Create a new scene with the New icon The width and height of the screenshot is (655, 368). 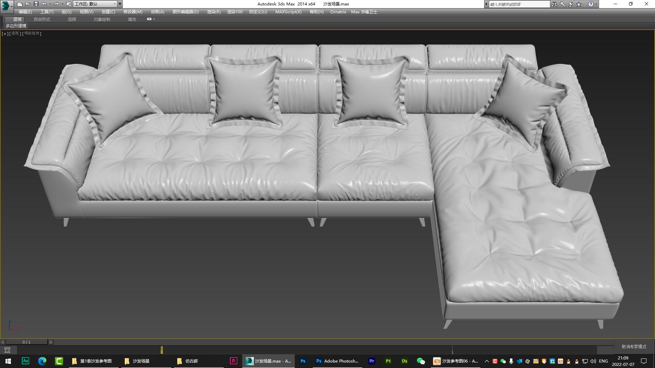tap(20, 4)
